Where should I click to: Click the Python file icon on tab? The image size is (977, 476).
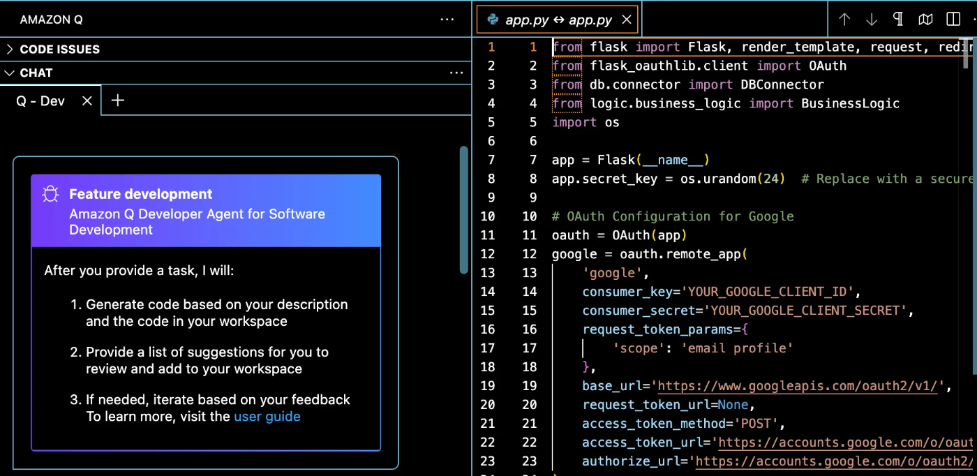[493, 20]
